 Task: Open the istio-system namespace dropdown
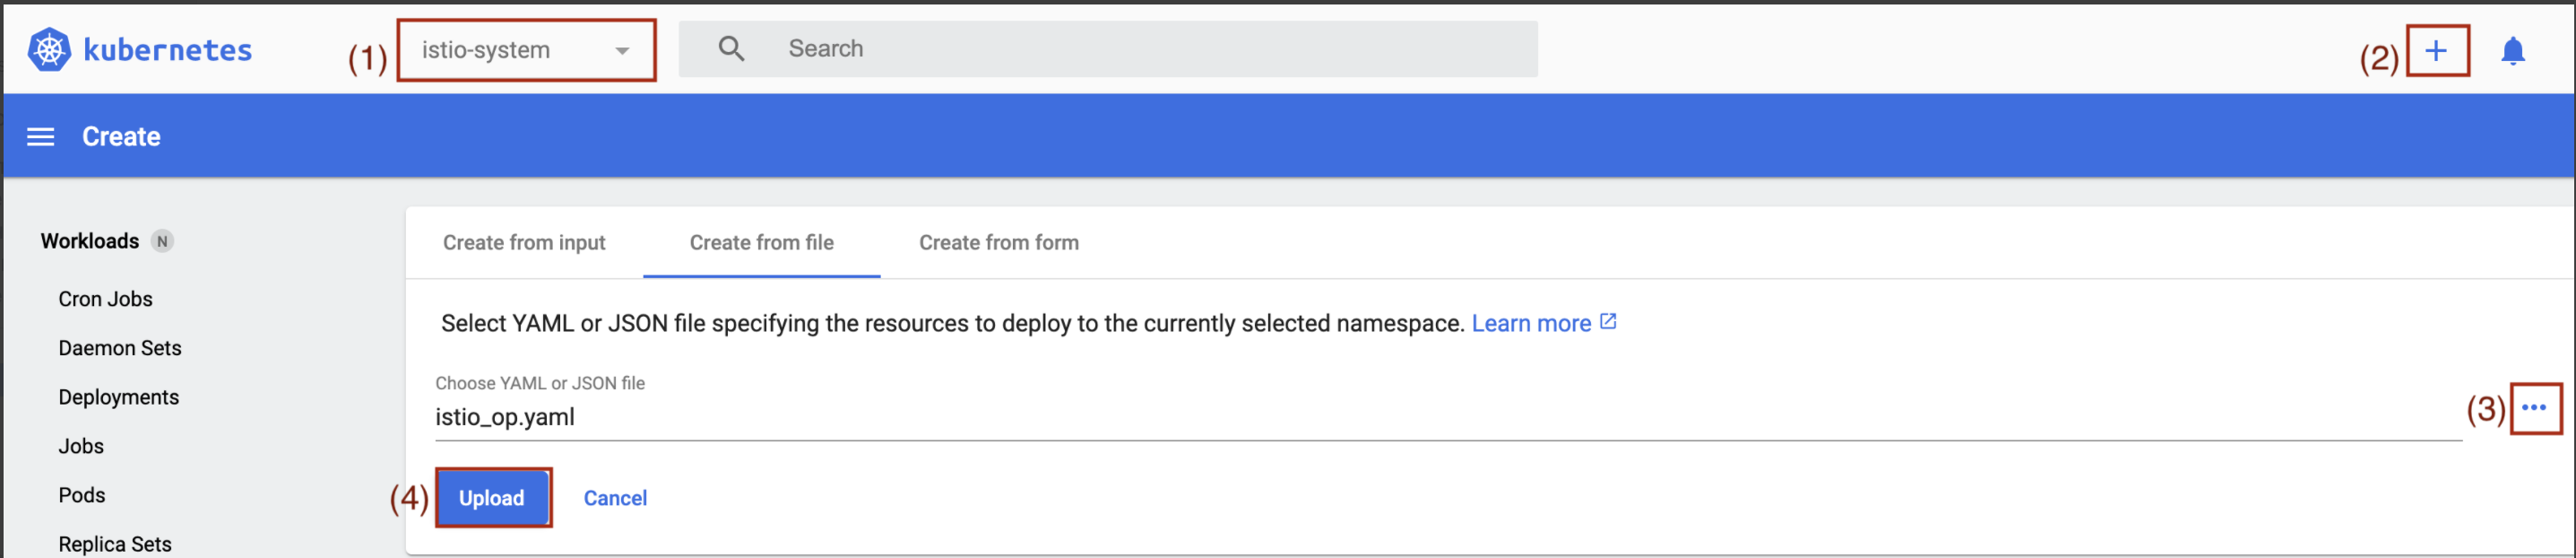[526, 50]
